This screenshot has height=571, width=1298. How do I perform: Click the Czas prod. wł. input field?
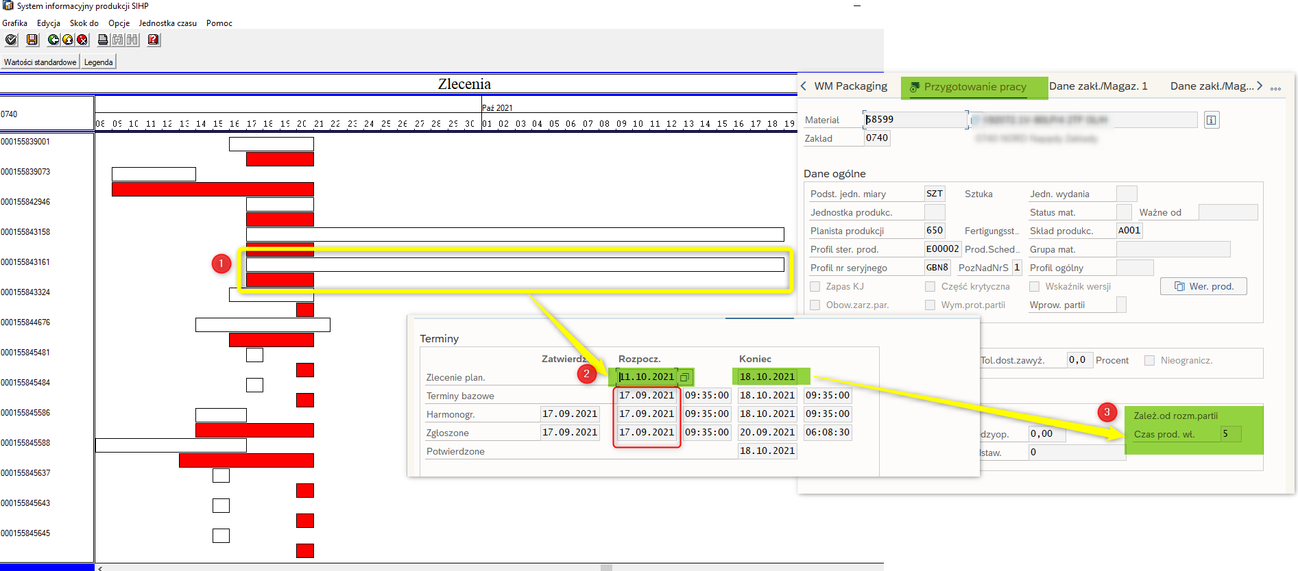point(1231,434)
